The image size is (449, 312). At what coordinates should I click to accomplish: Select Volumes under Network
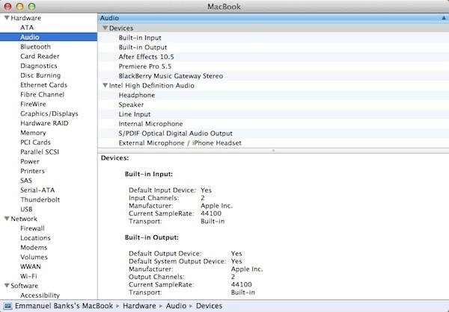click(34, 258)
